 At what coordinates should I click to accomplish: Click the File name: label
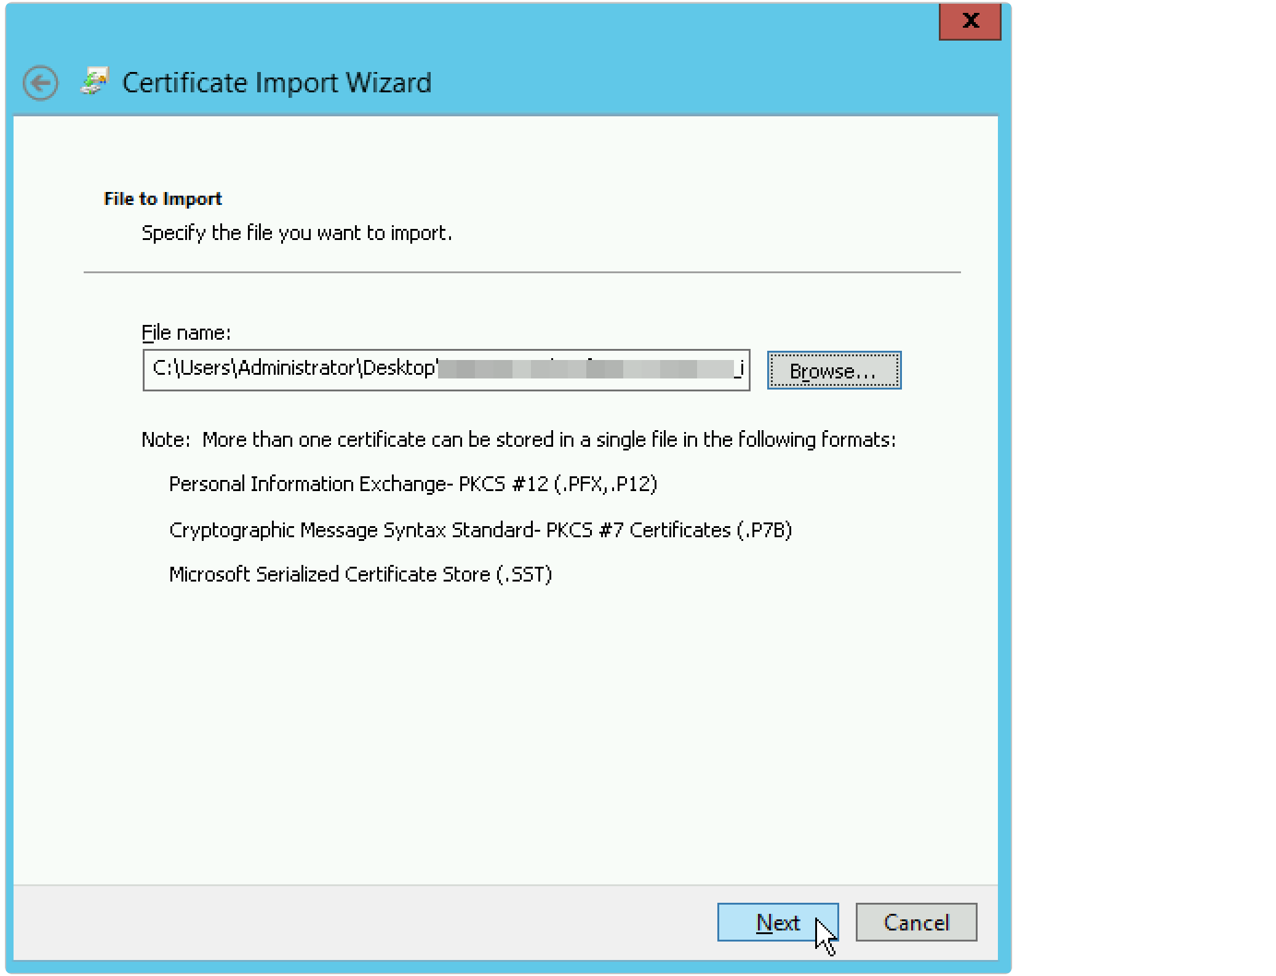point(186,333)
